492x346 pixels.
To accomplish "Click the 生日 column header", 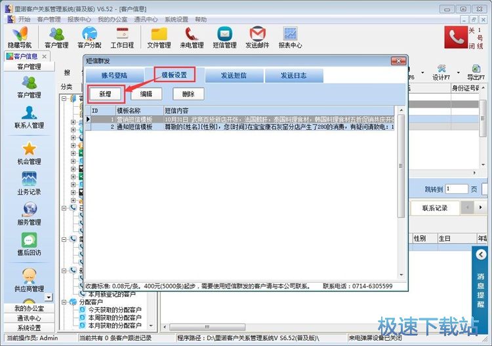I will point(457,239).
